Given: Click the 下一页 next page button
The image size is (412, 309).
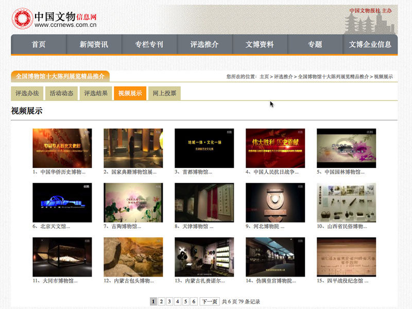Looking at the screenshot, I should point(210,301).
